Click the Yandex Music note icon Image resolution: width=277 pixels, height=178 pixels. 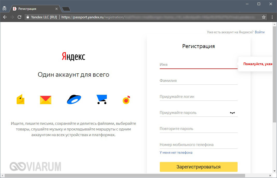126,100
